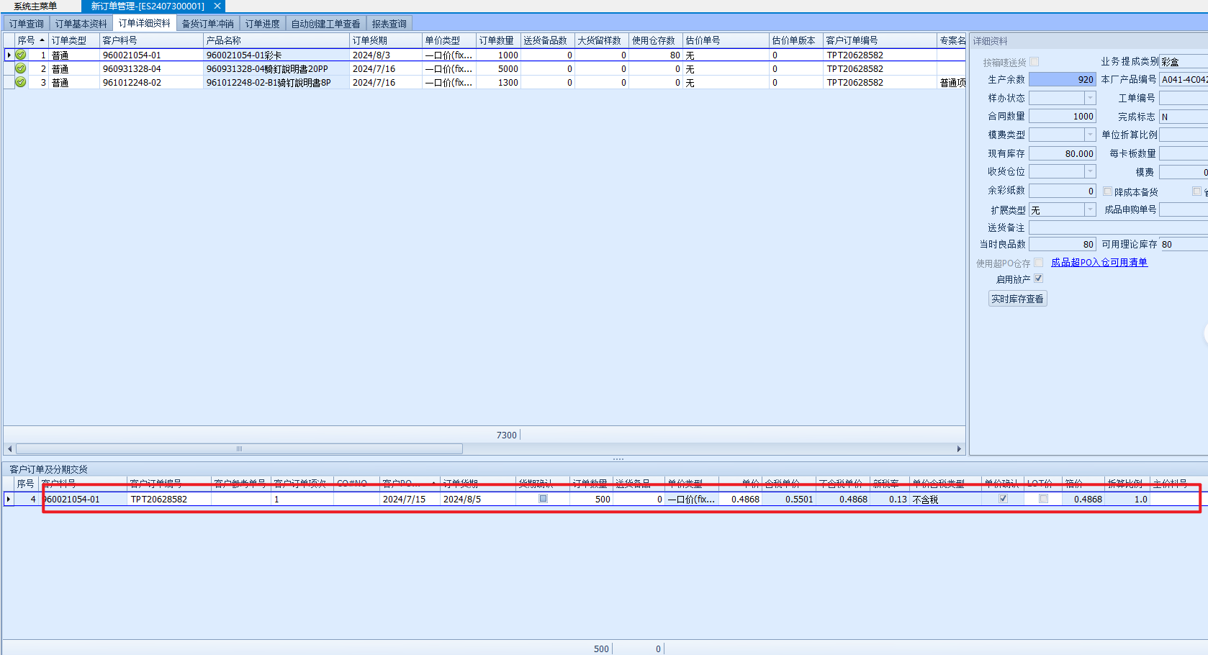Click the 客户料号 column header in orders grid
The height and width of the screenshot is (655, 1208).
point(151,40)
